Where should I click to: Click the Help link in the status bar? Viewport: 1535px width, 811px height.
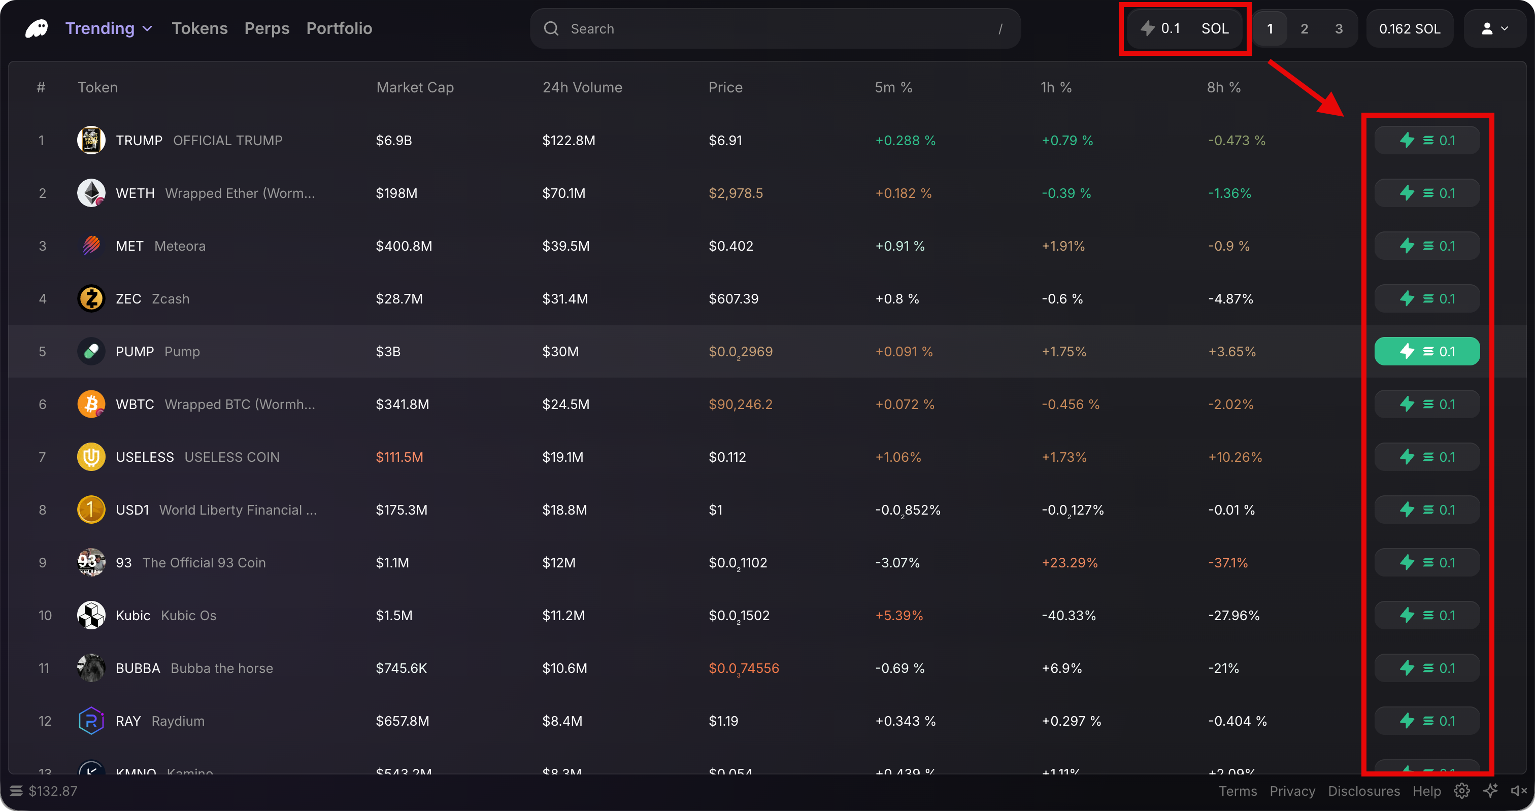tap(1426, 791)
